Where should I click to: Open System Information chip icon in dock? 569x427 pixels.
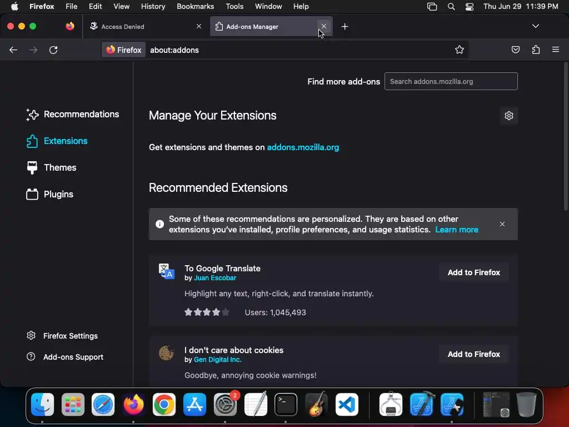click(391, 404)
